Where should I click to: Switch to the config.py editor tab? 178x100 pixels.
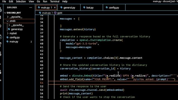114,7
